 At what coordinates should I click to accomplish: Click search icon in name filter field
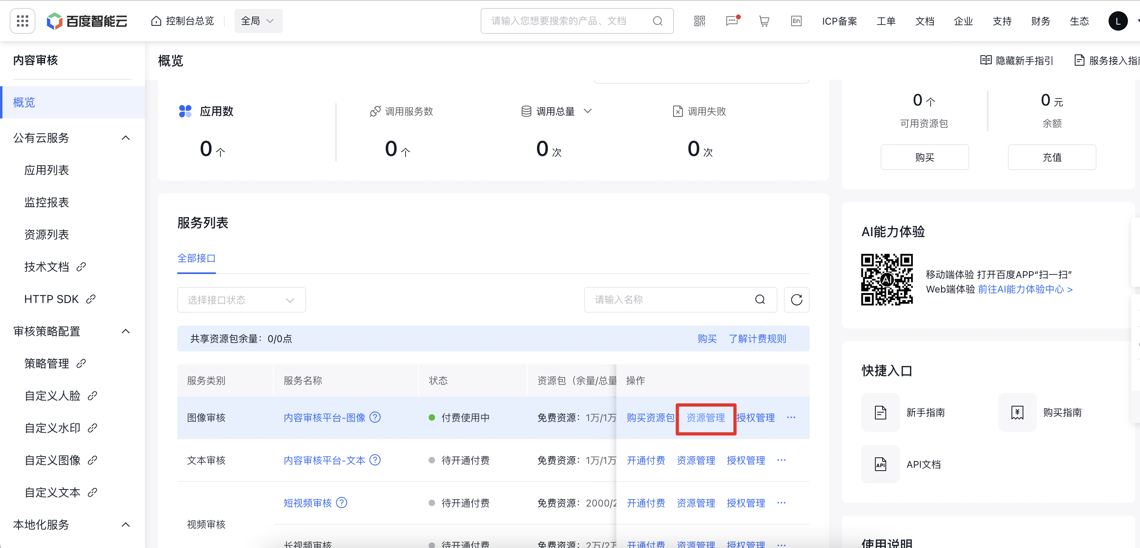760,300
